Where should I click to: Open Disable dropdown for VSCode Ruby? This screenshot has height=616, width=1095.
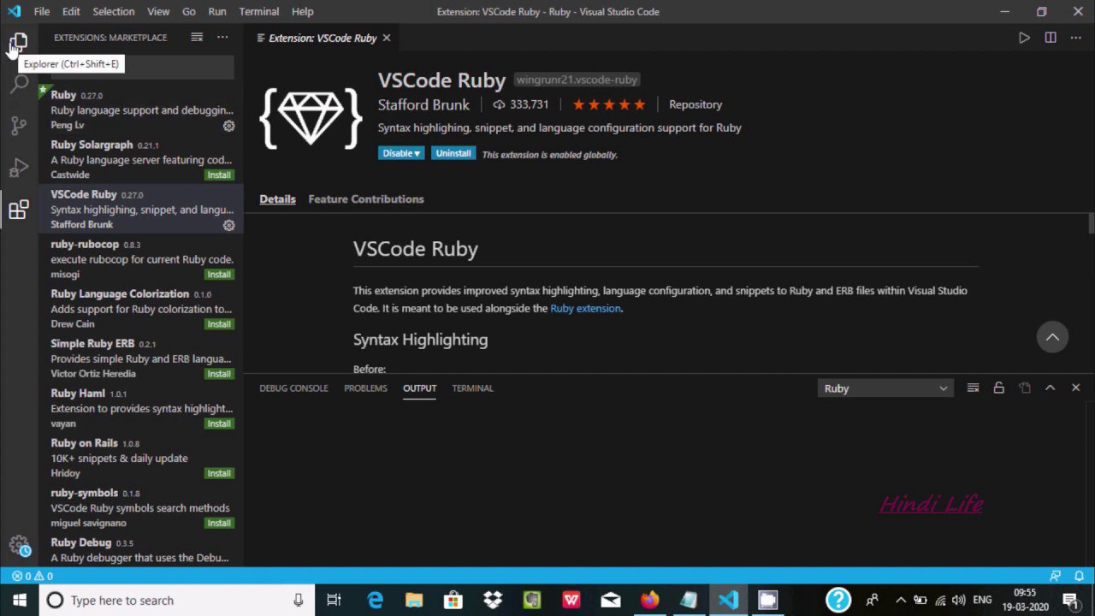[401, 153]
